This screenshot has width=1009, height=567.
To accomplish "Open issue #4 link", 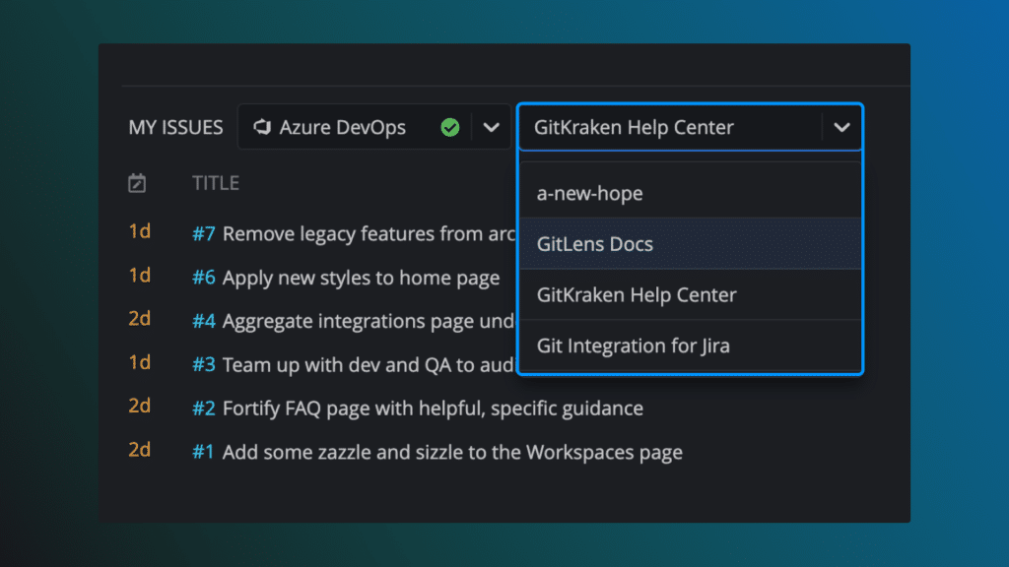I will pyautogui.click(x=203, y=321).
